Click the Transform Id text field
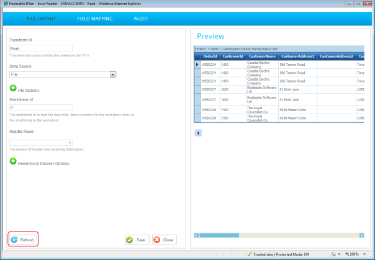The image size is (375, 260). click(x=41, y=48)
